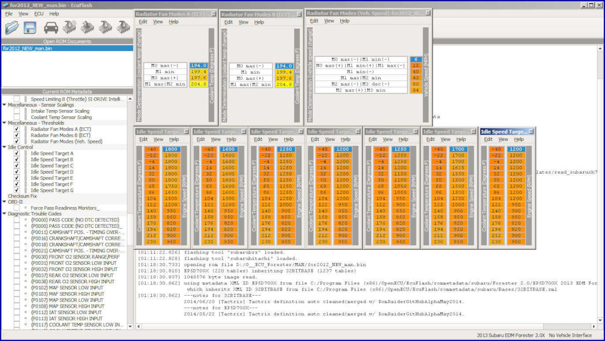Click the Open ROM folder icon
The height and width of the screenshot is (341, 605).
[12, 27]
